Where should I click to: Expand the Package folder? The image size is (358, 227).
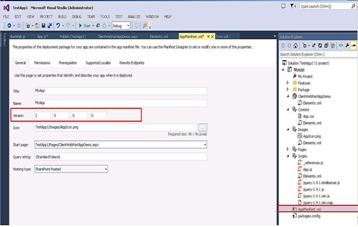pyautogui.click(x=288, y=90)
